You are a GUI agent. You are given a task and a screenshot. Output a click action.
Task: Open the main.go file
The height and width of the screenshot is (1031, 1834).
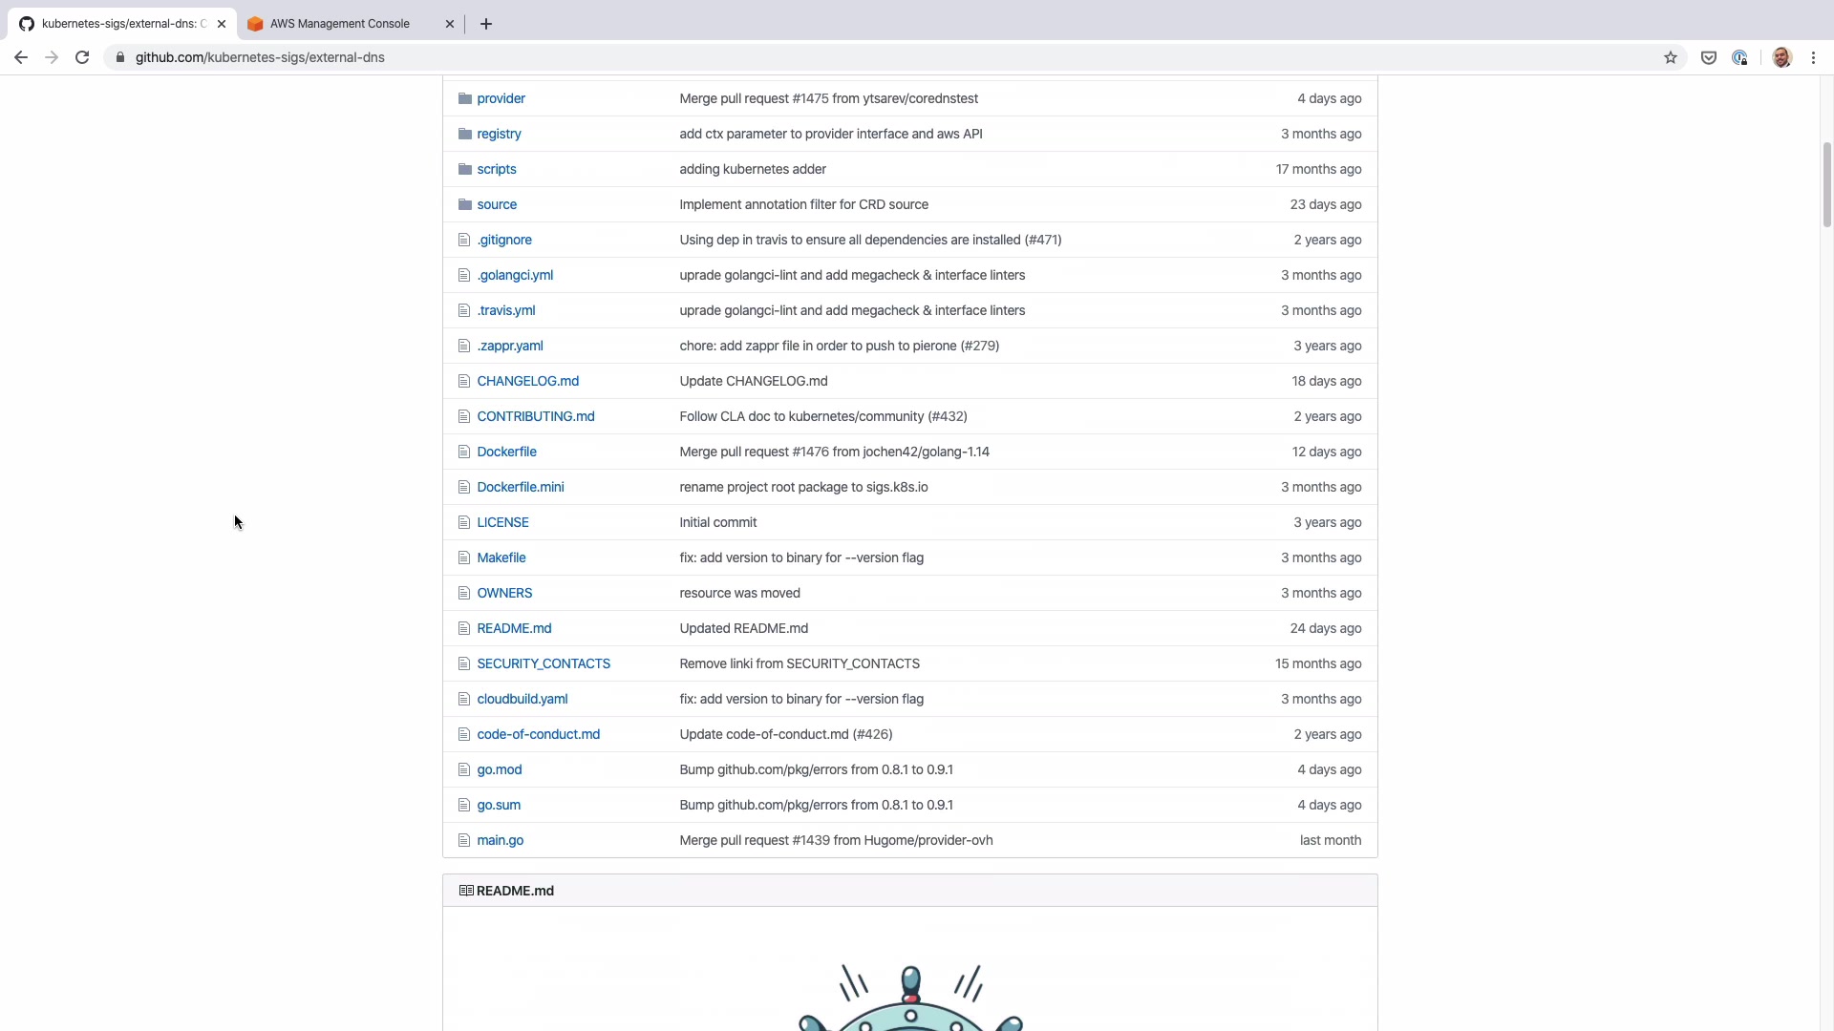tap(501, 840)
